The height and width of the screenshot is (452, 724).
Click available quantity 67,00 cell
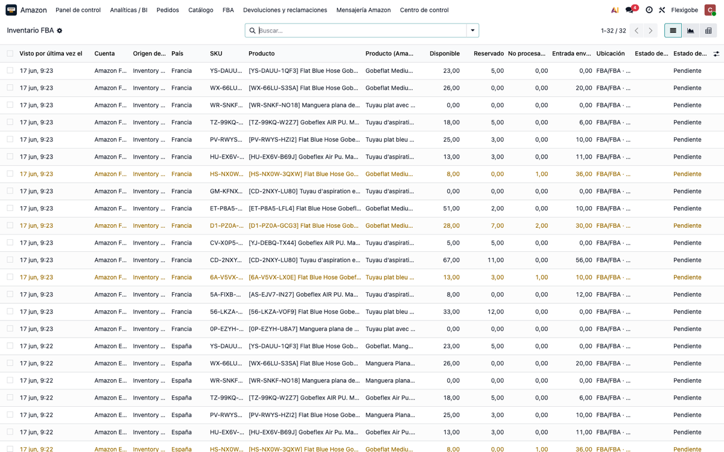point(451,260)
